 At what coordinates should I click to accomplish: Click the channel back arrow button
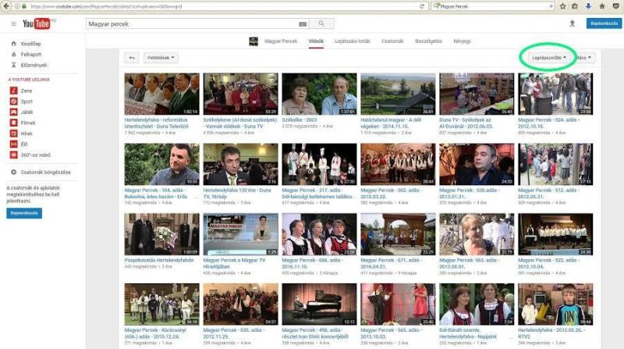click(x=132, y=58)
